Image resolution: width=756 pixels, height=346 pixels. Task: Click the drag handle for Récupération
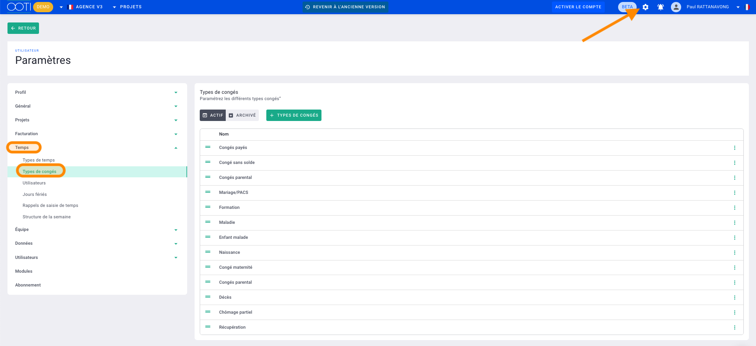pyautogui.click(x=208, y=327)
